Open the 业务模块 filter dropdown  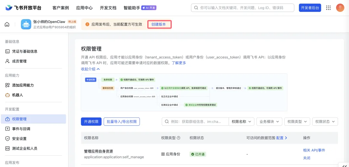coord(269,122)
